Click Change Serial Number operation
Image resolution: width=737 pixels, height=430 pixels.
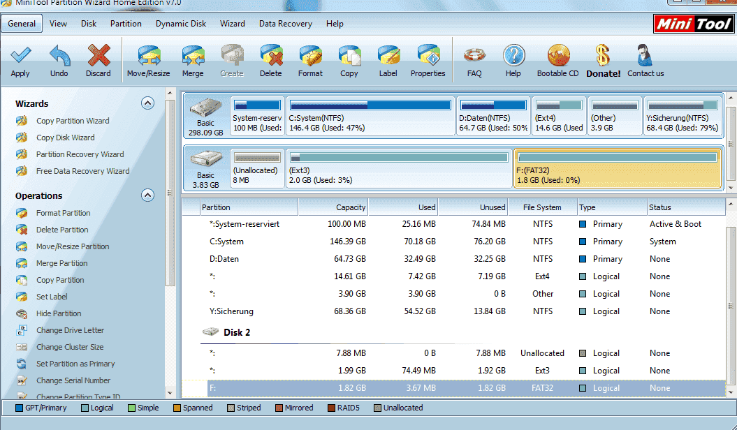[73, 380]
